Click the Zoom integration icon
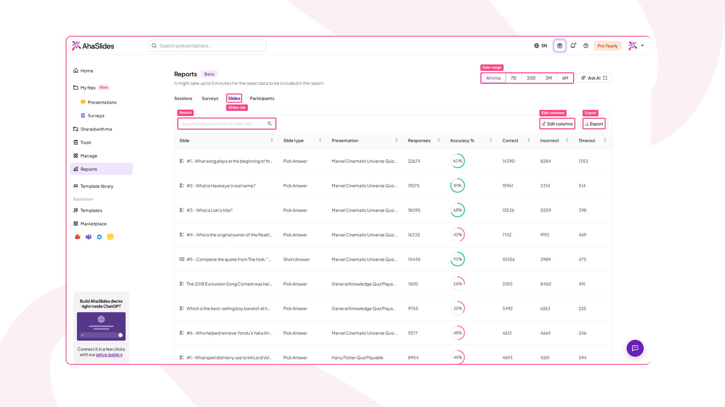 (99, 237)
